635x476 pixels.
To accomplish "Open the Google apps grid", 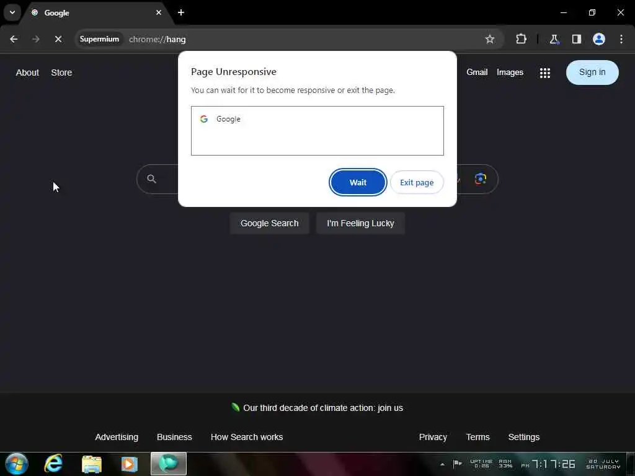I will [x=544, y=73].
